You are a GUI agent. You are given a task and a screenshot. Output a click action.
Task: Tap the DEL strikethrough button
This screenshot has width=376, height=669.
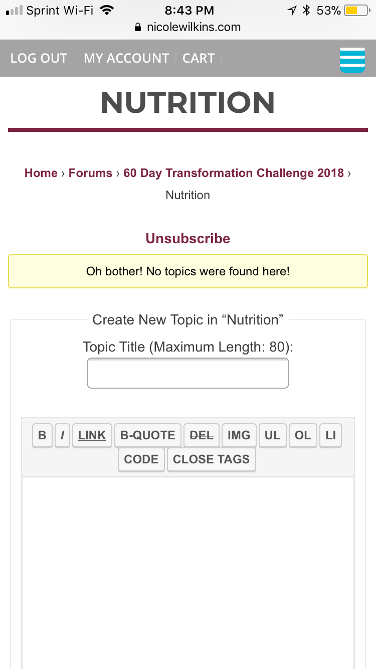[202, 435]
